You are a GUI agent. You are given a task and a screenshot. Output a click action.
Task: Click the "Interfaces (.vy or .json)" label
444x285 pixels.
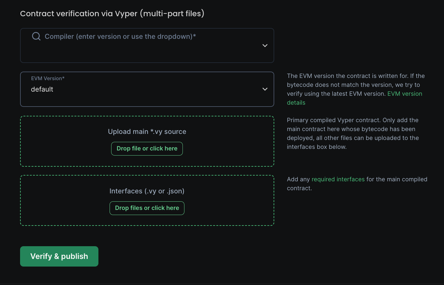[147, 191]
